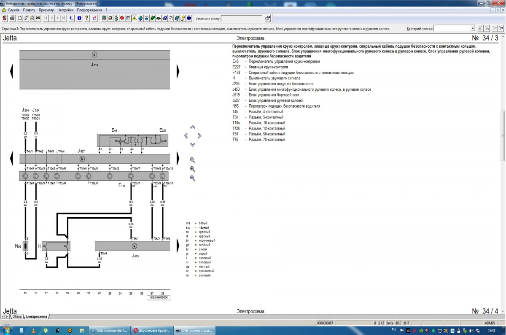Open the Настройки menu
The image size is (506, 335).
[x=65, y=10]
